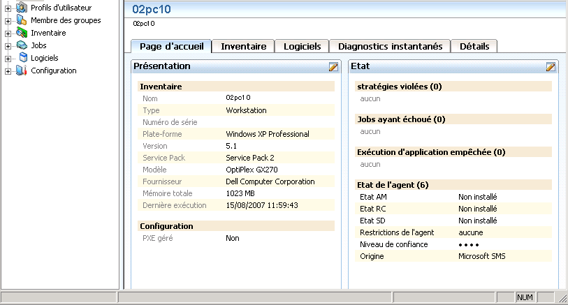Expand the Jobs tree node
The width and height of the screenshot is (568, 305).
[x=8, y=45]
